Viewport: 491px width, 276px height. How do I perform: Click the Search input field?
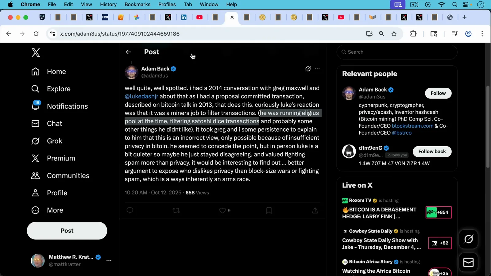(x=397, y=52)
